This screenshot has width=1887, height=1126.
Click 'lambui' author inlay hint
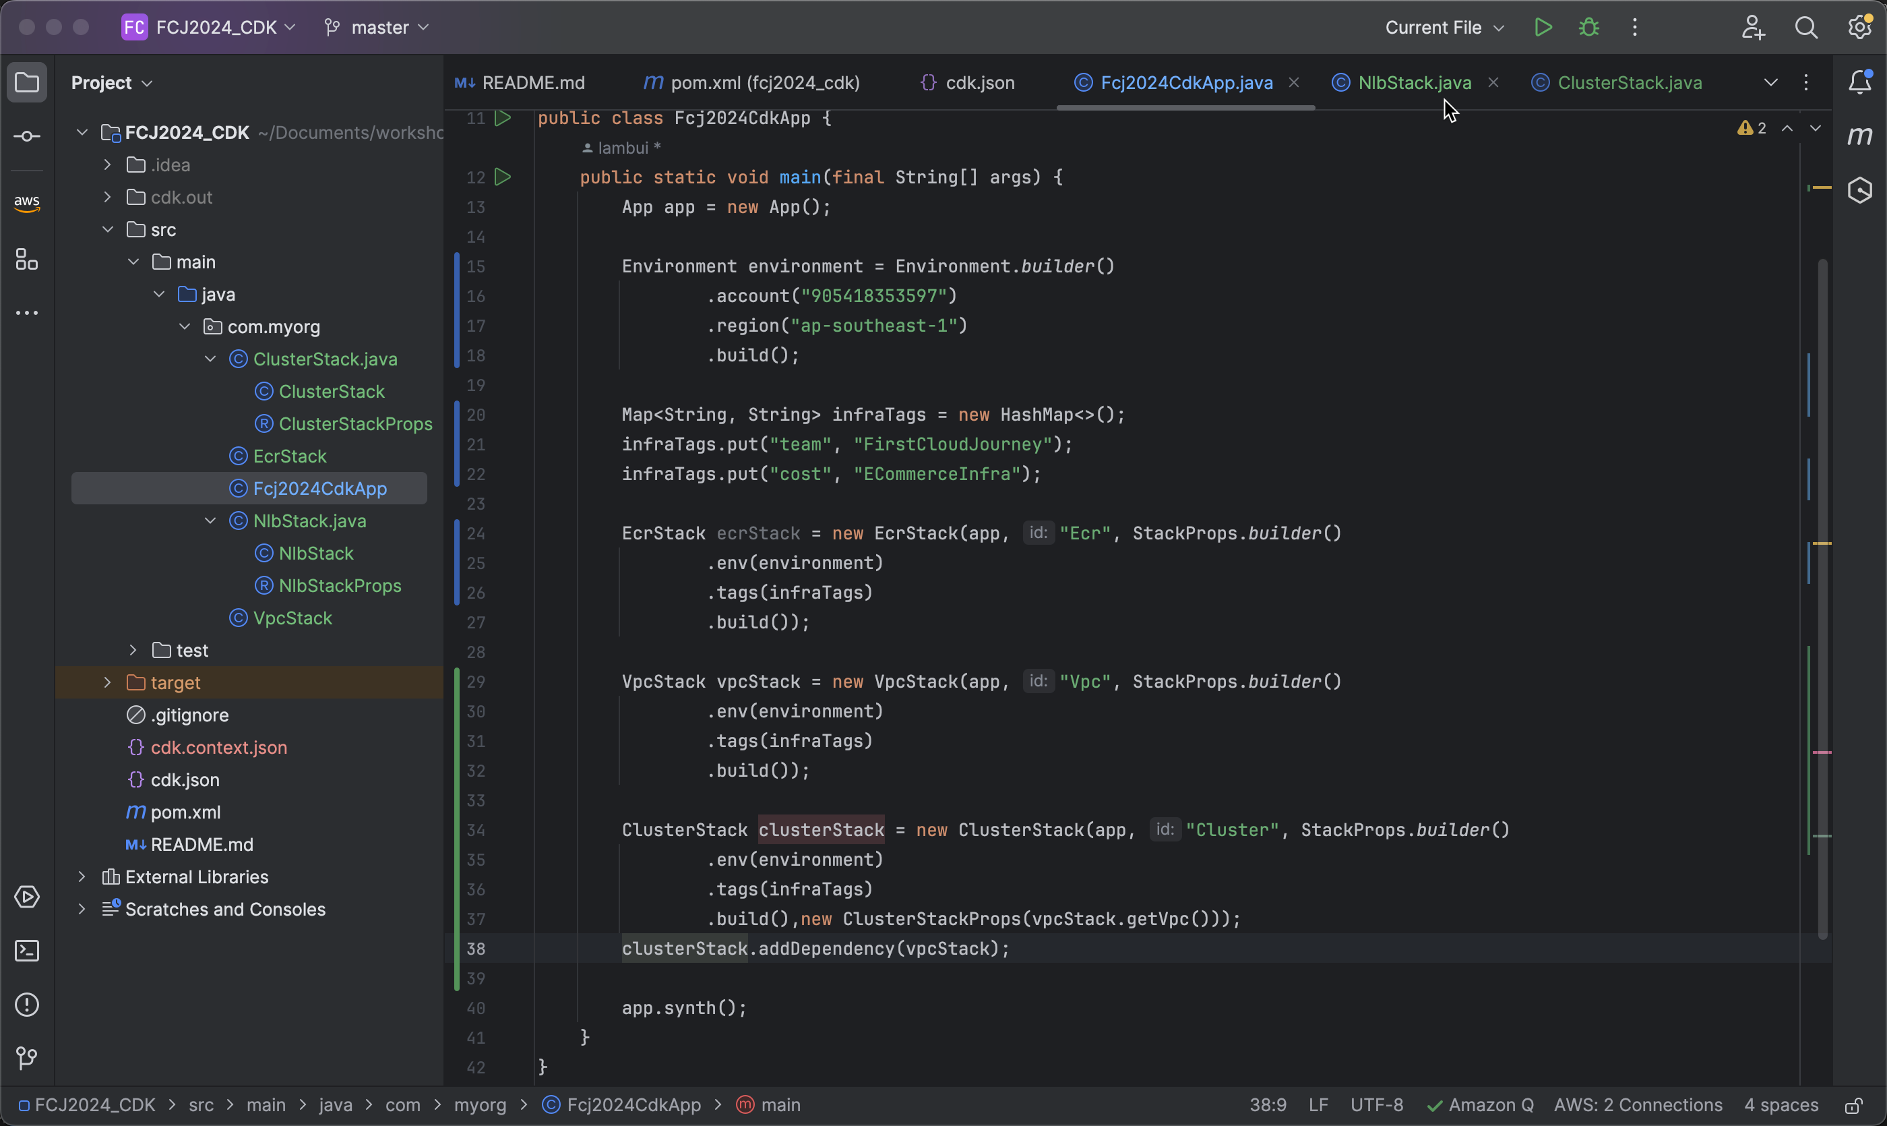pos(621,148)
